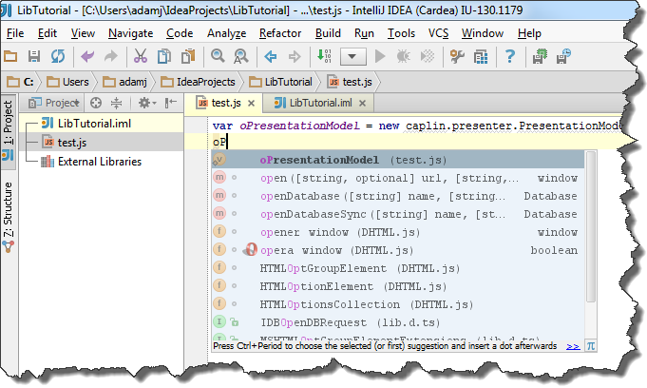The image size is (647, 388).
Task: Open the Analyze menu
Action: 226,33
